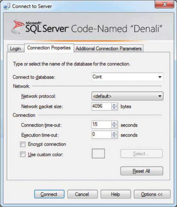Open the Connect to database dropdown

point(127,77)
